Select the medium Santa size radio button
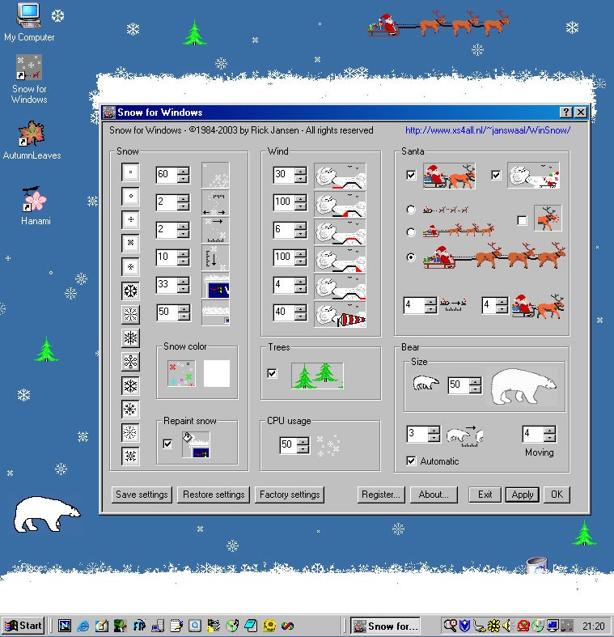Image resolution: width=614 pixels, height=637 pixels. 411,232
